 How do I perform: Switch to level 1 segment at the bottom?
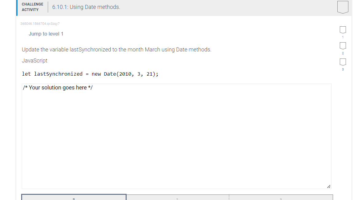pos(73,198)
